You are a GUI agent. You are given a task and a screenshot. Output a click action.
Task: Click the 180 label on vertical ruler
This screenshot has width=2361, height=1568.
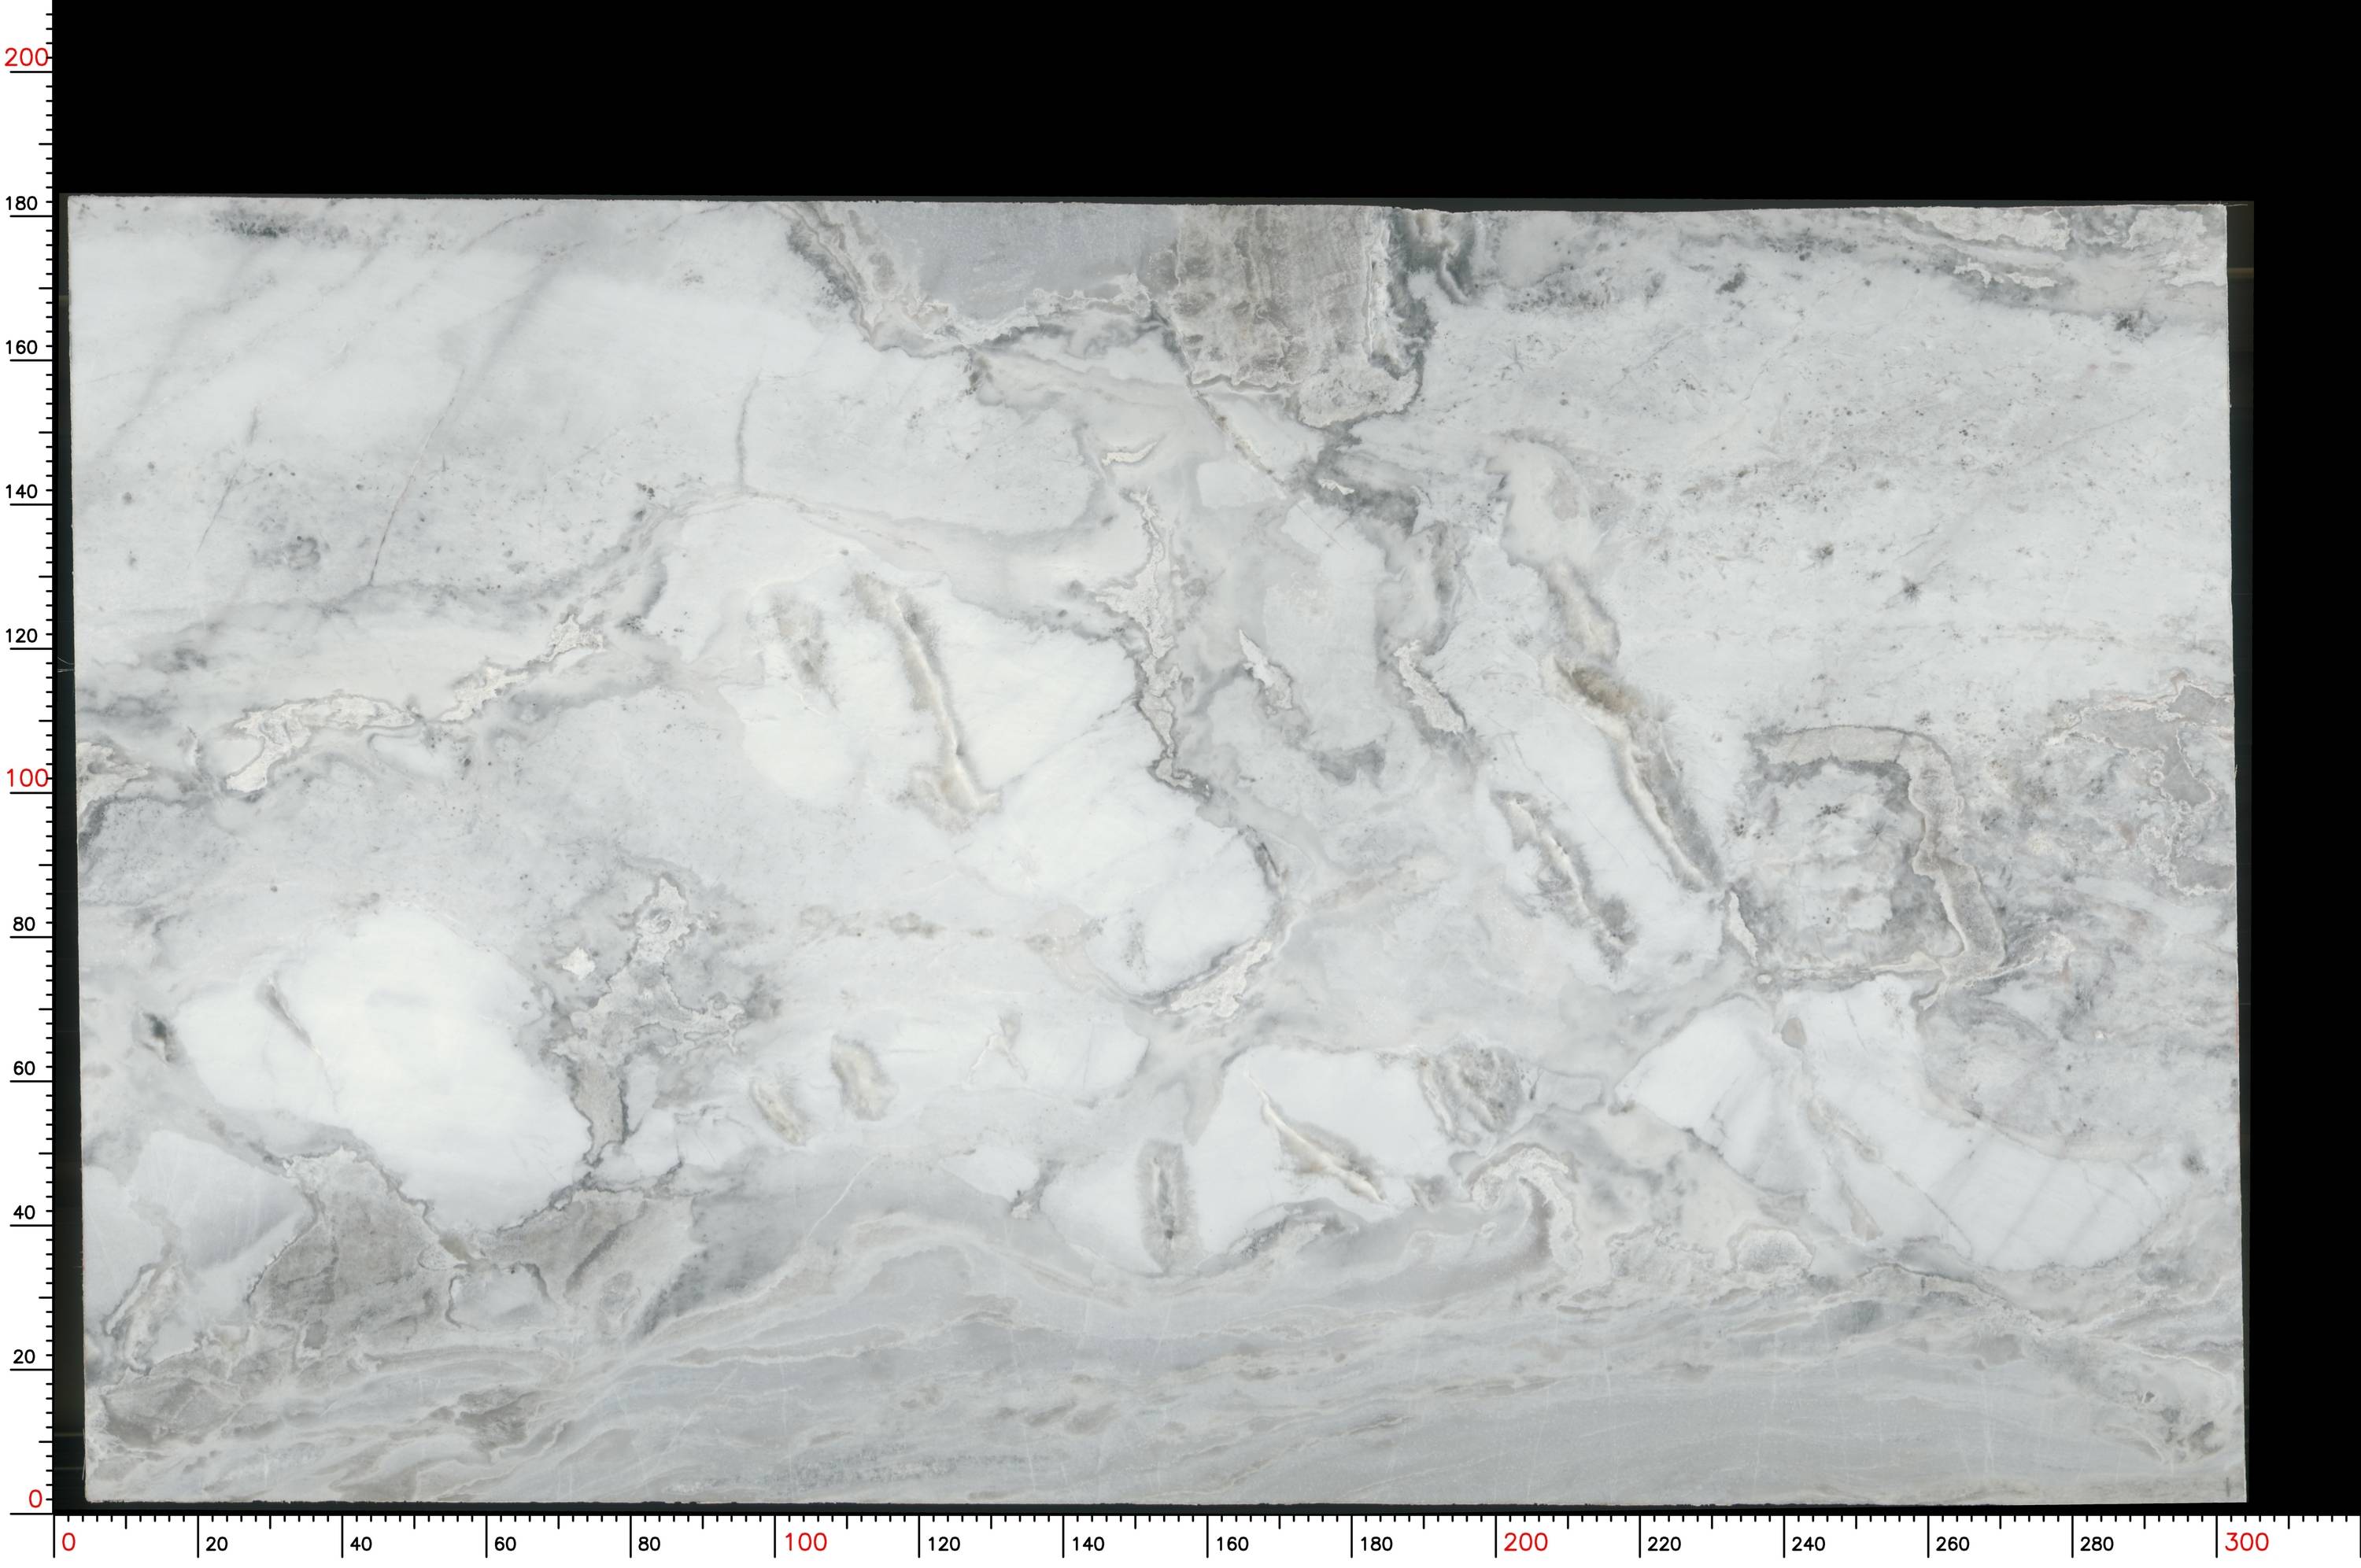pos(22,203)
